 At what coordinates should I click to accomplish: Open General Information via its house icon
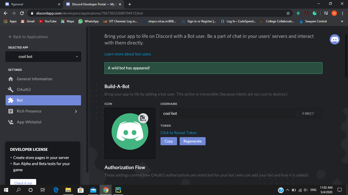[11, 79]
